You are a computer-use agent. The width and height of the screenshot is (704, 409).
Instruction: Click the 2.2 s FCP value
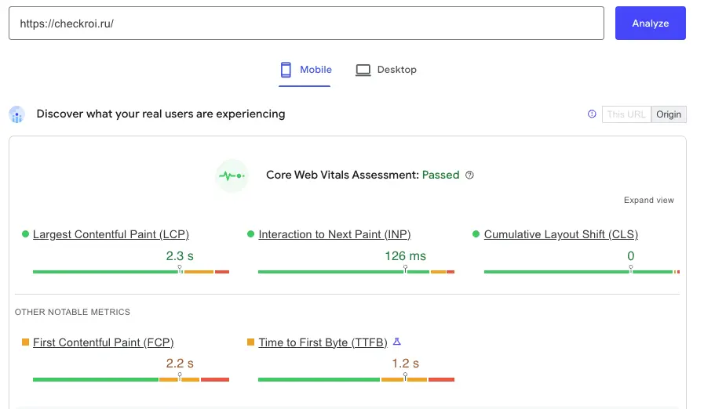(x=180, y=364)
